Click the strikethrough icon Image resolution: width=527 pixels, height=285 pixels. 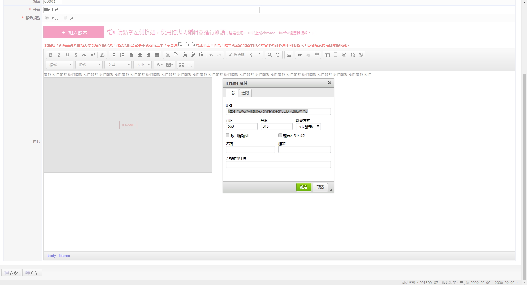(x=76, y=55)
